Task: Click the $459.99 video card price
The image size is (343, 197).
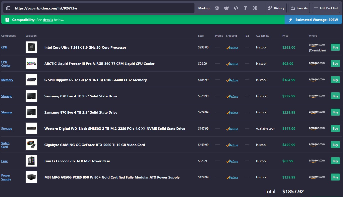Action: [x=289, y=145]
